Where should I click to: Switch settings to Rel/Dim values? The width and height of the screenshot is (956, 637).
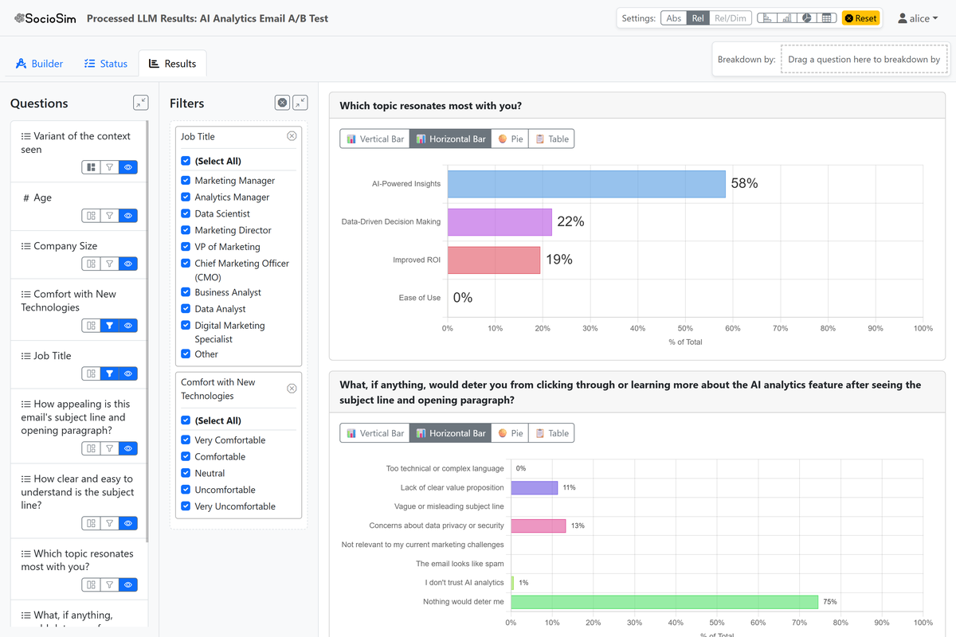(x=731, y=18)
